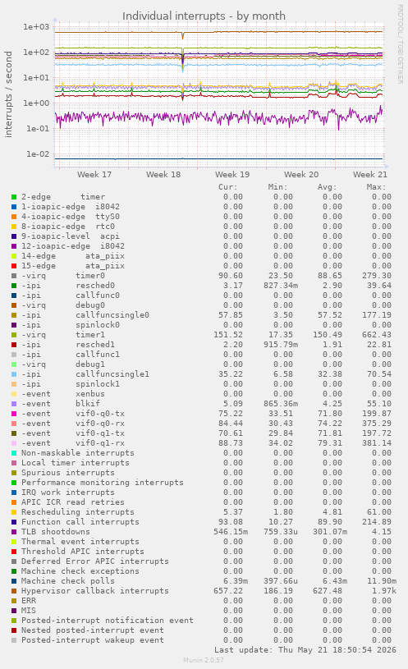
Task: Select the Machine check polls legend entry
Action: coord(68,581)
